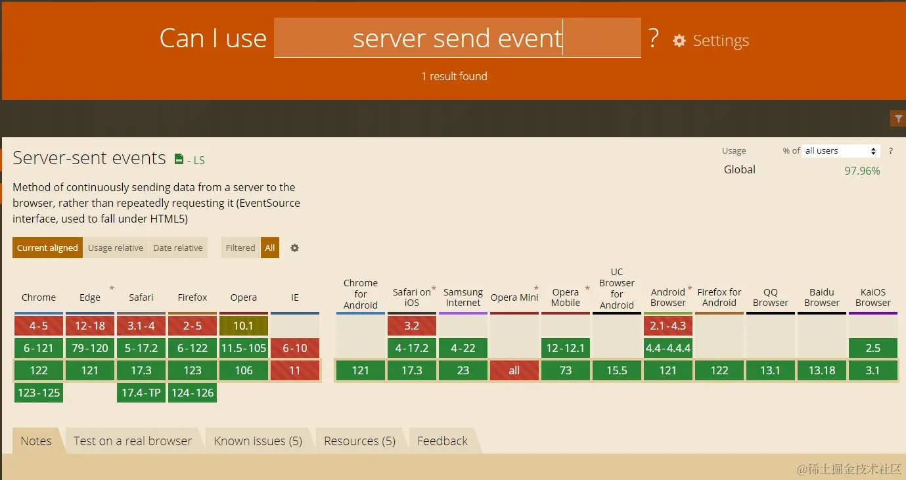
Task: Click the Android Browser asterisk
Action: 690,289
